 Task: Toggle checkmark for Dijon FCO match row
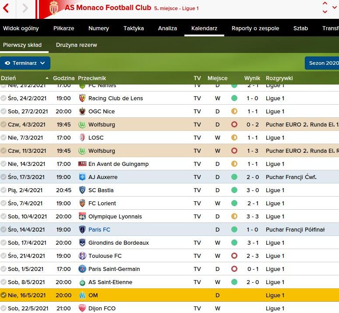pyautogui.click(x=4, y=308)
